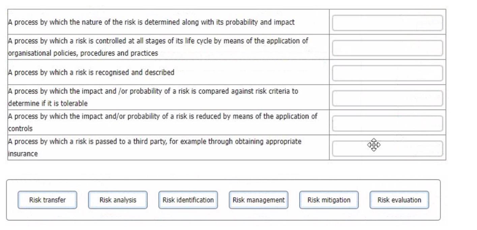This screenshot has height=230, width=477.
Task: Click the text 'A process by which a risk is recognised and described'
Action: tap(91, 72)
